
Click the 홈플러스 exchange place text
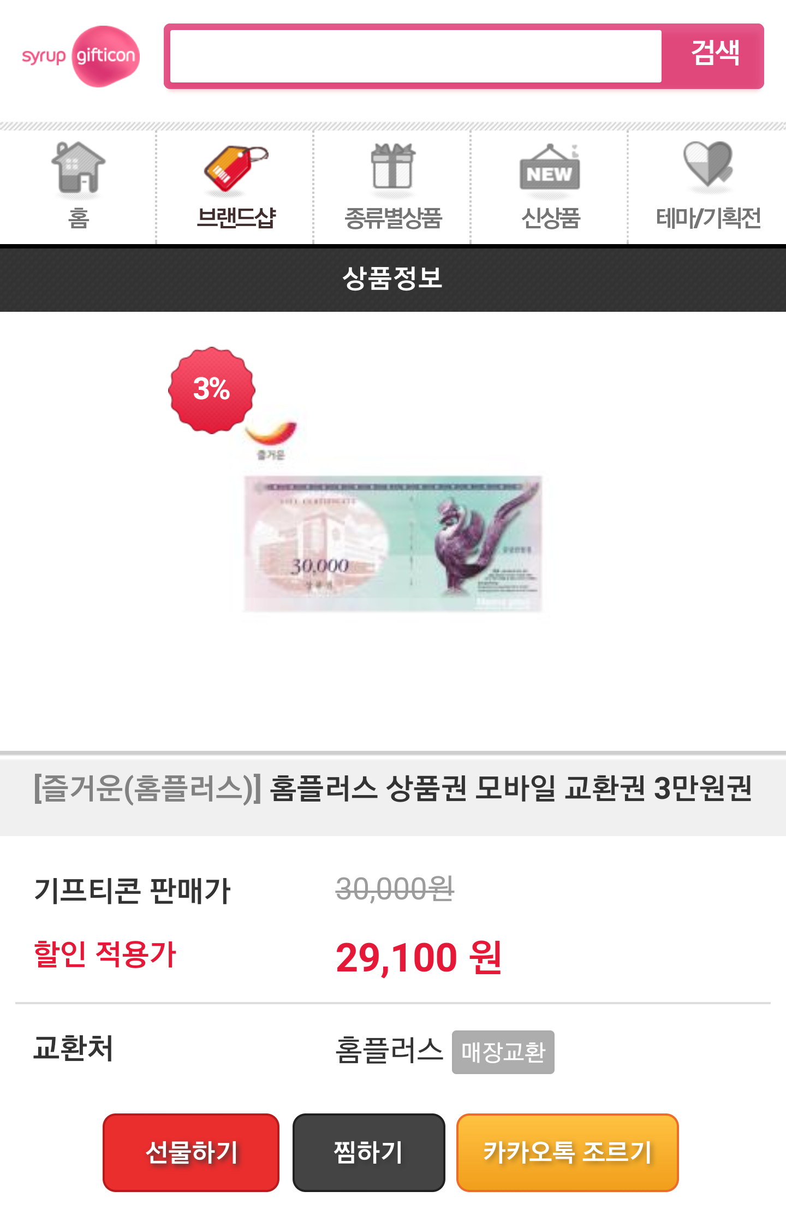point(389,1050)
